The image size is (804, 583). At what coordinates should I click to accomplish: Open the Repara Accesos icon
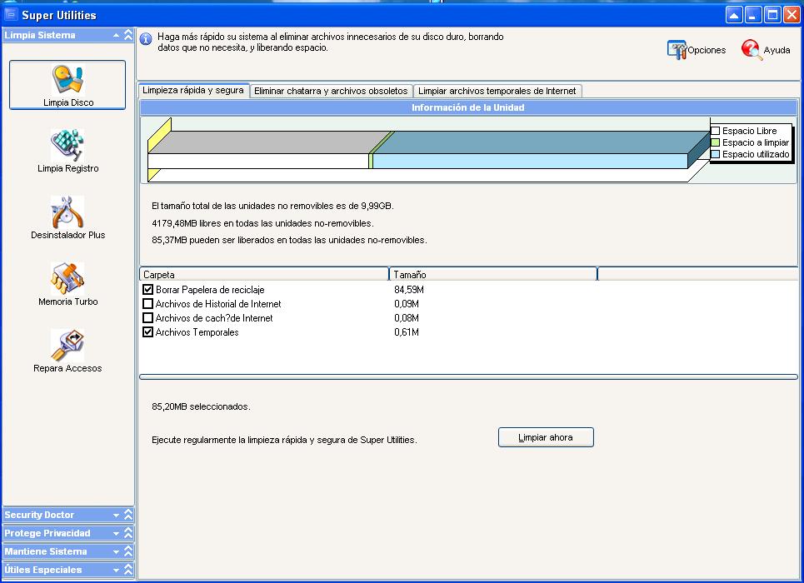point(67,346)
